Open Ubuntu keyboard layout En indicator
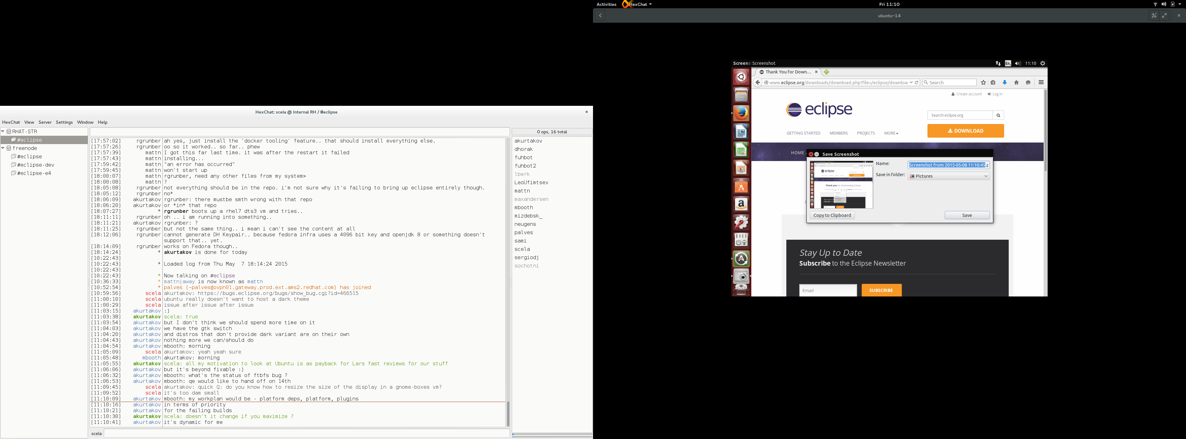 click(1008, 64)
